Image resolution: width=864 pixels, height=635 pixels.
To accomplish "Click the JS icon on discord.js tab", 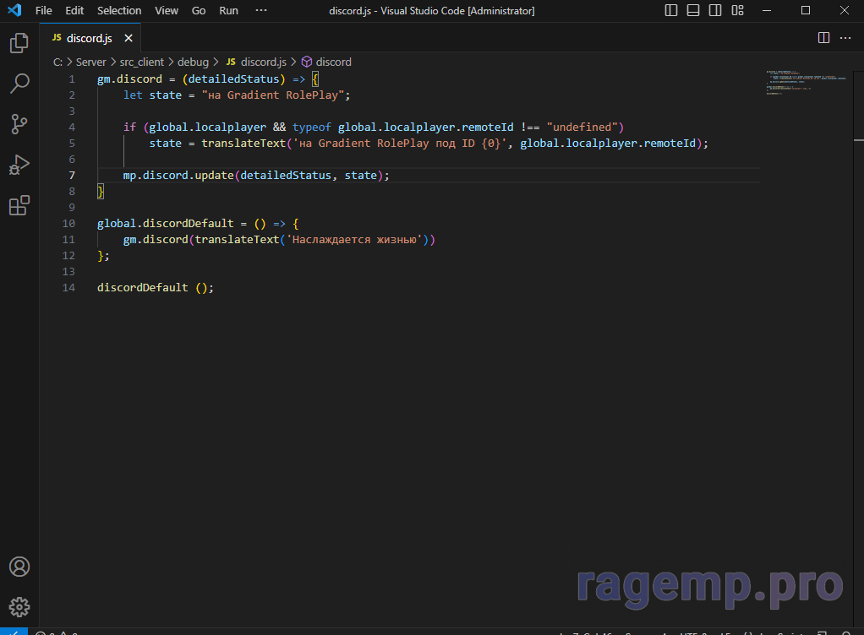I will click(x=57, y=37).
